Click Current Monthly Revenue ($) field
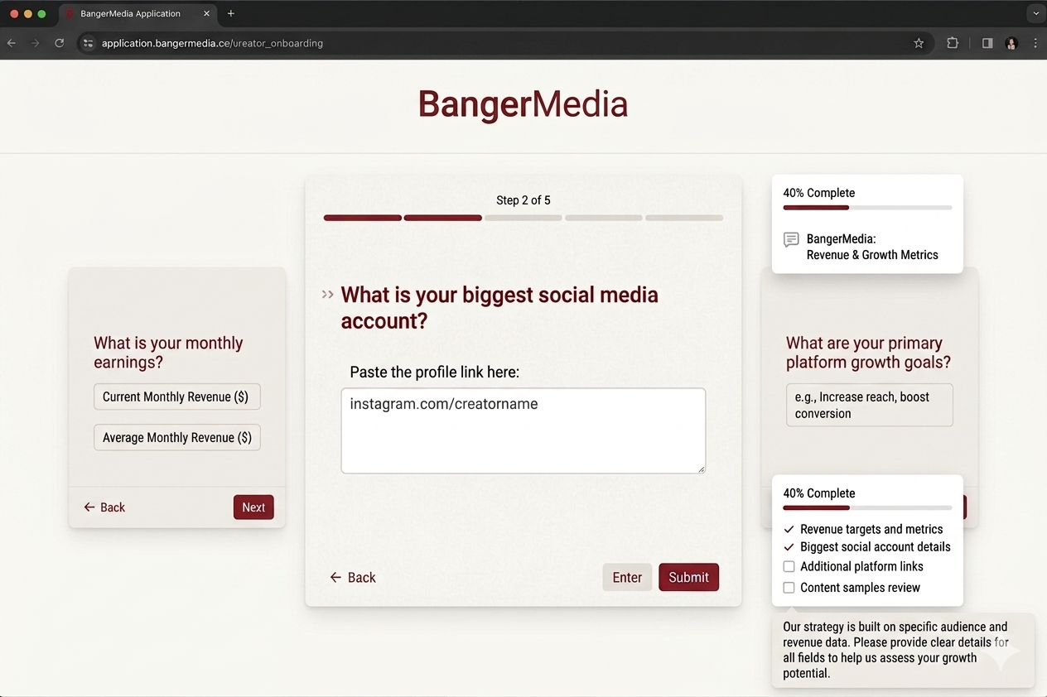Screen dimensions: 1047x697 click(x=177, y=397)
